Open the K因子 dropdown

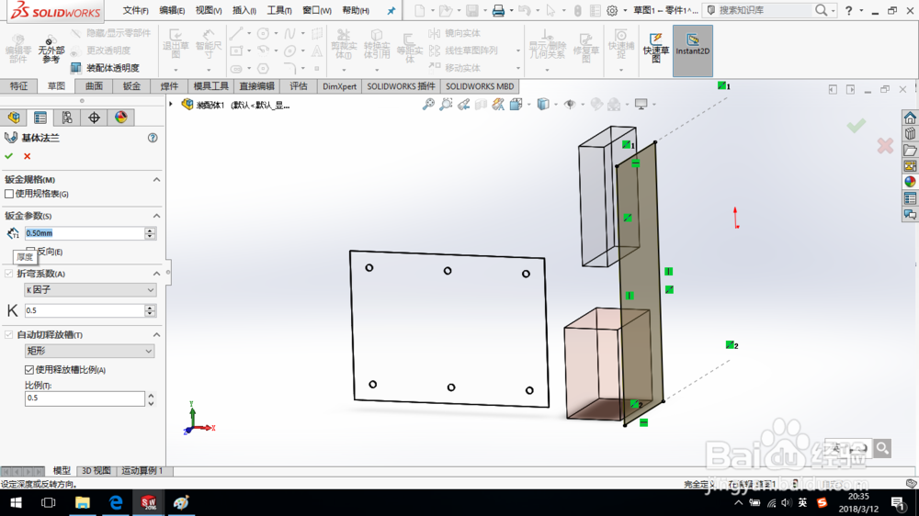90,290
